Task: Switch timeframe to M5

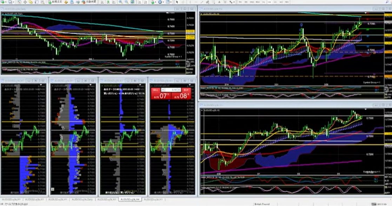Action: pos(246,2)
